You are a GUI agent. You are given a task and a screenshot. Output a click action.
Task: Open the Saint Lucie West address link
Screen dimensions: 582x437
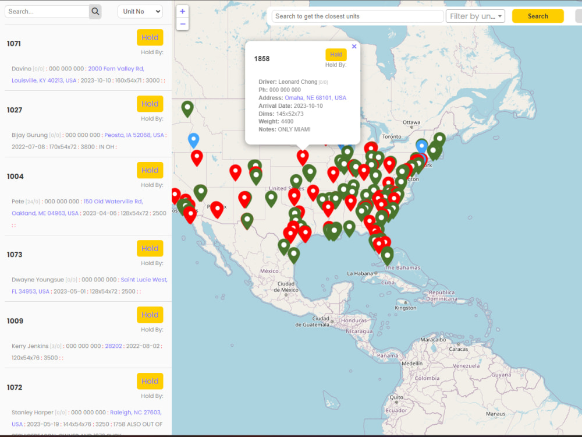click(144, 280)
